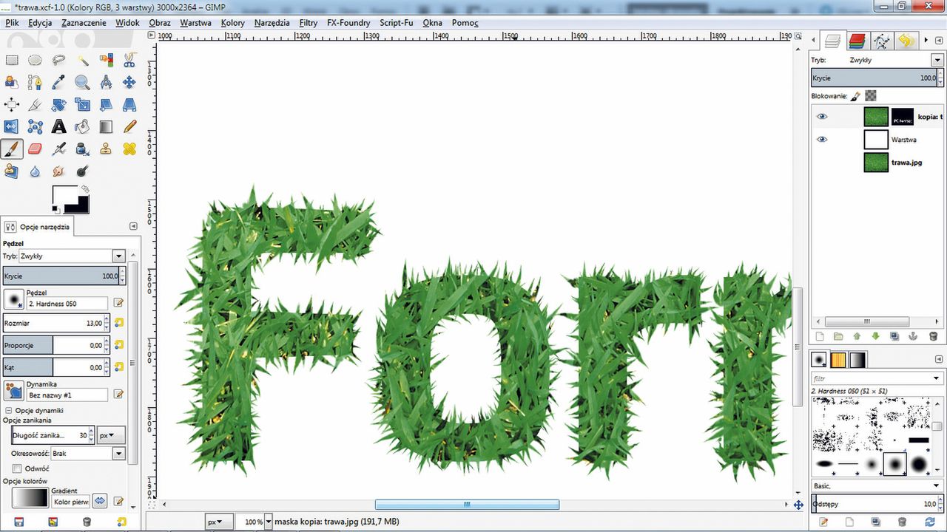Switch to the Channels tab
Viewport: 947px width, 532px height.
pyautogui.click(x=857, y=41)
